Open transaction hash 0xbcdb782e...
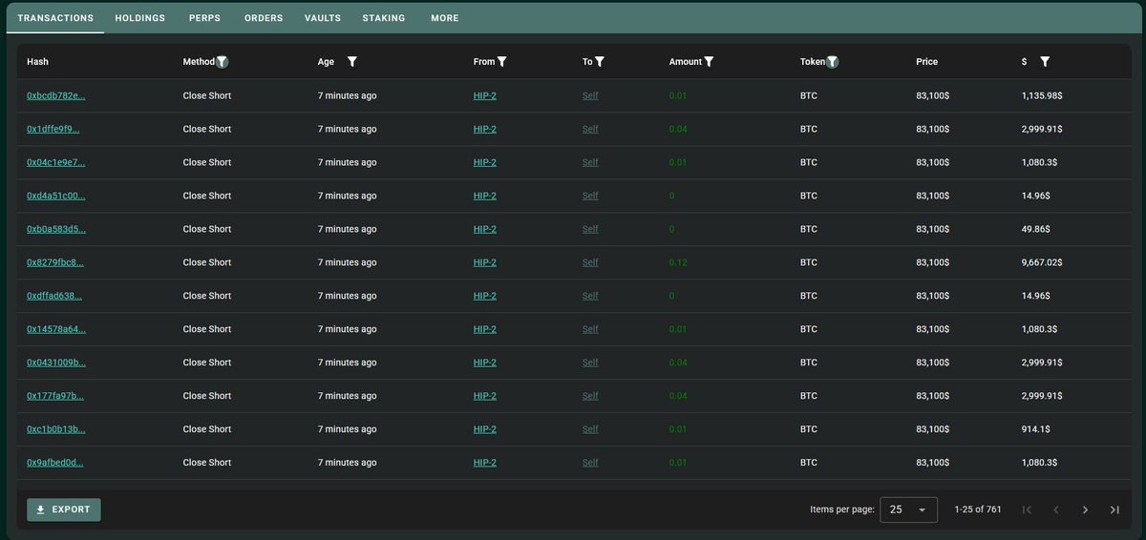Viewport: 1146px width, 540px height. pos(55,95)
